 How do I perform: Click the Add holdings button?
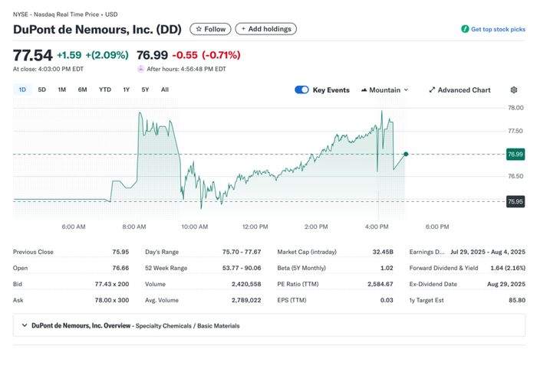point(265,29)
